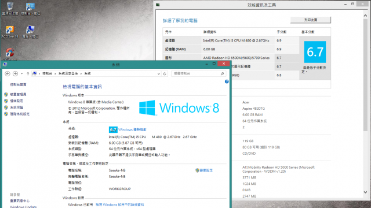This screenshot has height=208, width=371.
Task: Click processor detail text in performance table
Action: coord(236,40)
